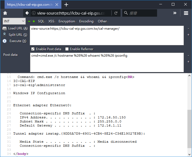Click the Execute play icon

5,41
